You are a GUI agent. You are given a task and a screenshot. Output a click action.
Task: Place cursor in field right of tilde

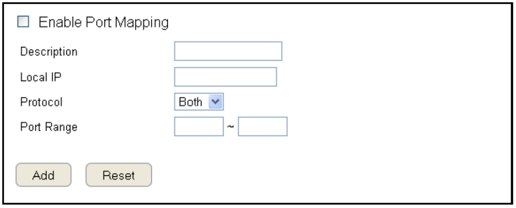point(263,127)
